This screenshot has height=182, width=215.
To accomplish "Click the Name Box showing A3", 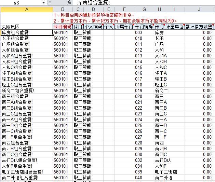I will tap(16, 3).
